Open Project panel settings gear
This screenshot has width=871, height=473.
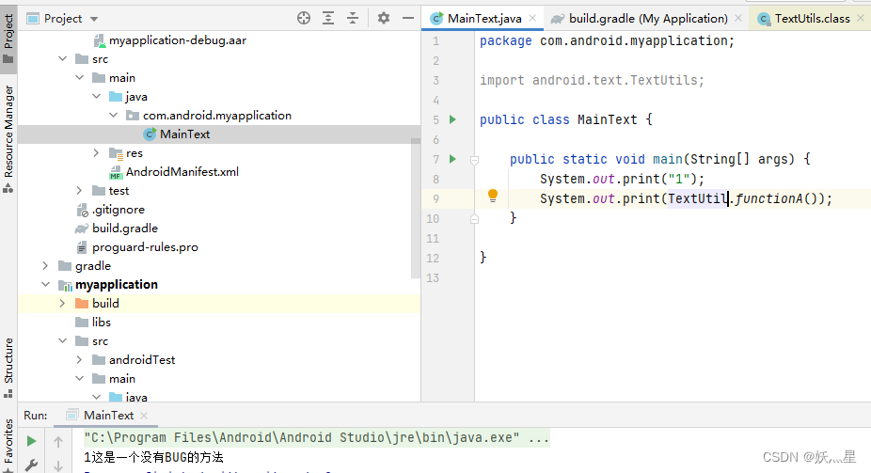point(383,18)
